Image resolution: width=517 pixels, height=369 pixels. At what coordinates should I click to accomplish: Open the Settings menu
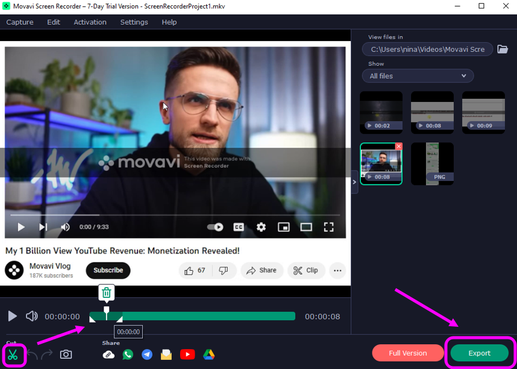click(x=134, y=22)
